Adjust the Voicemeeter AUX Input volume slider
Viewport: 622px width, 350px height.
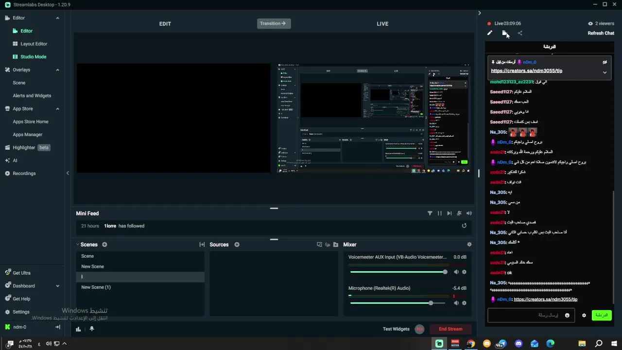[x=397, y=272]
